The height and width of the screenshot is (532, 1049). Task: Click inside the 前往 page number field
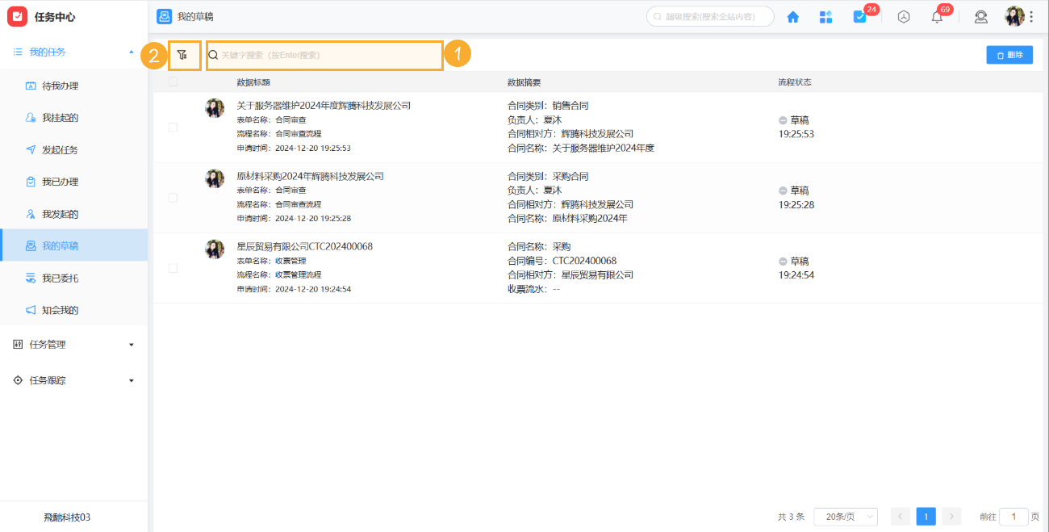coord(1013,516)
